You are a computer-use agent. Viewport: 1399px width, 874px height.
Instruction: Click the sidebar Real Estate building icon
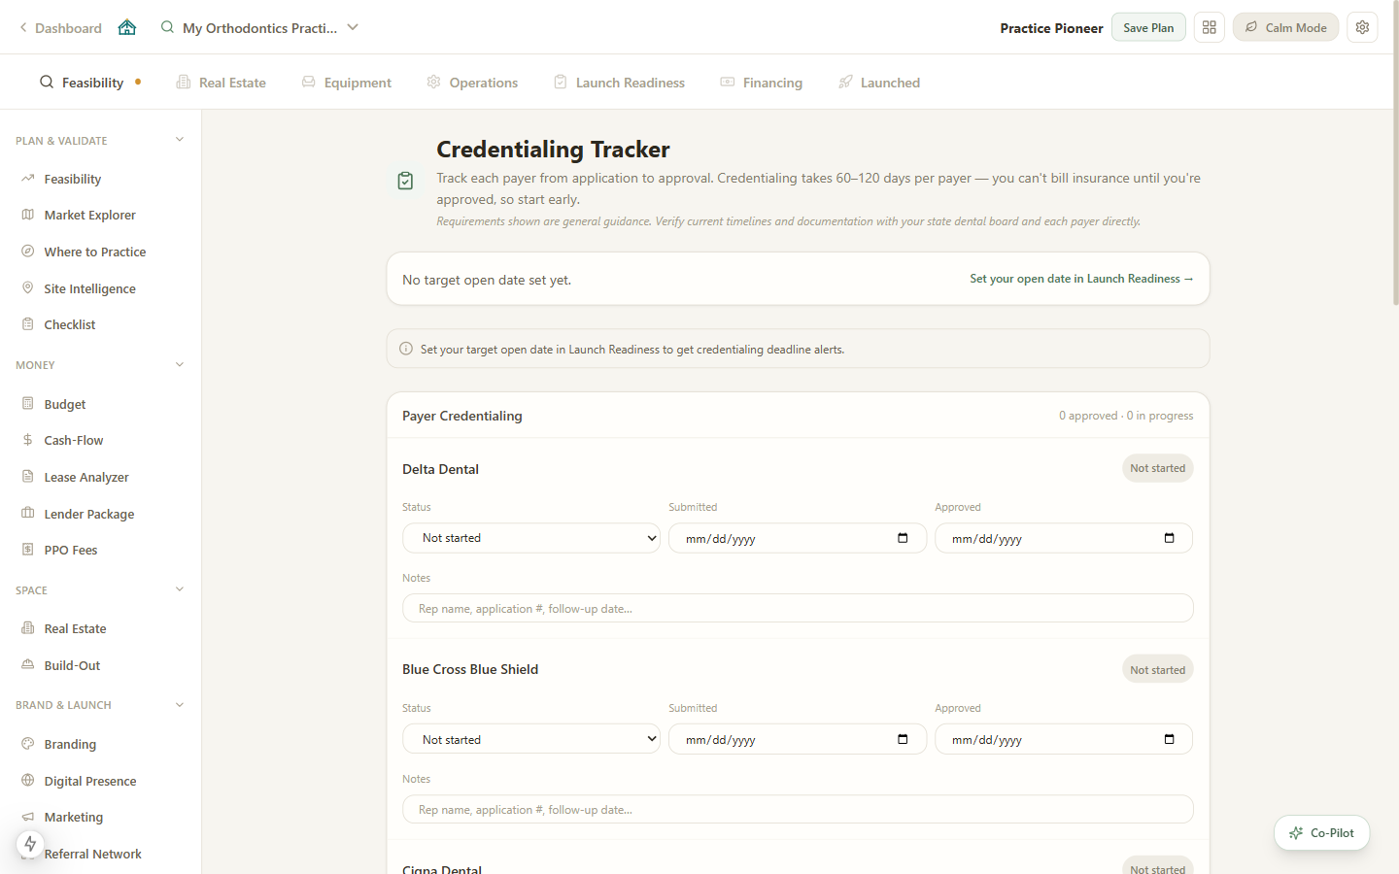tap(28, 628)
